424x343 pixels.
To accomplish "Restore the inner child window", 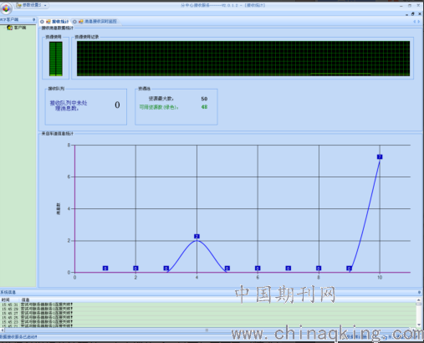I will pyautogui.click(x=413, y=13).
